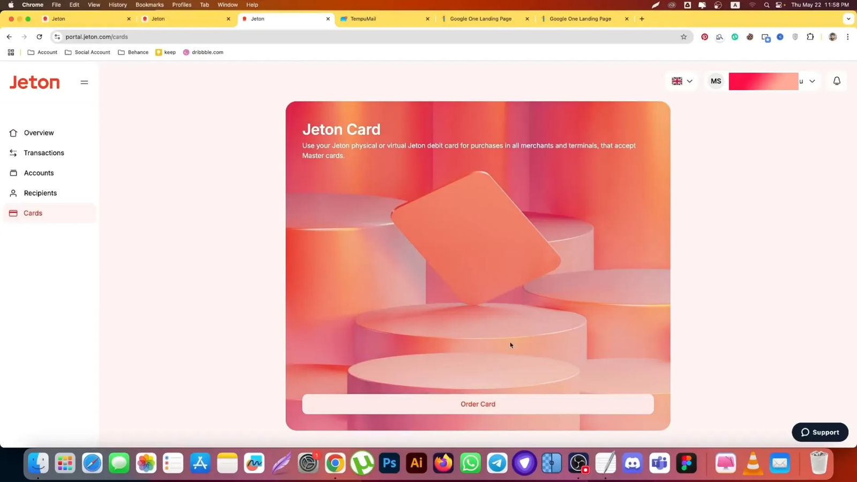
Task: Collapse sidebar with hamburger menu icon
Action: pos(84,82)
